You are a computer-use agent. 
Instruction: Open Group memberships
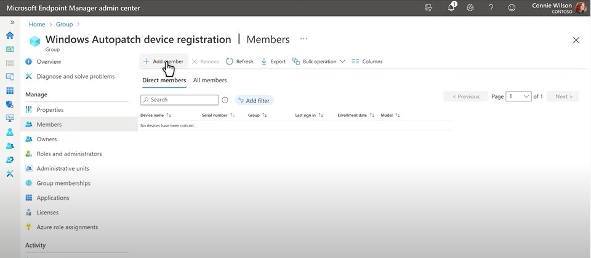pyautogui.click(x=63, y=183)
